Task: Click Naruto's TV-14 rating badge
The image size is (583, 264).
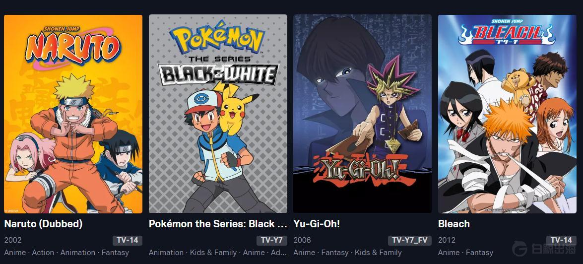Action: [x=128, y=240]
